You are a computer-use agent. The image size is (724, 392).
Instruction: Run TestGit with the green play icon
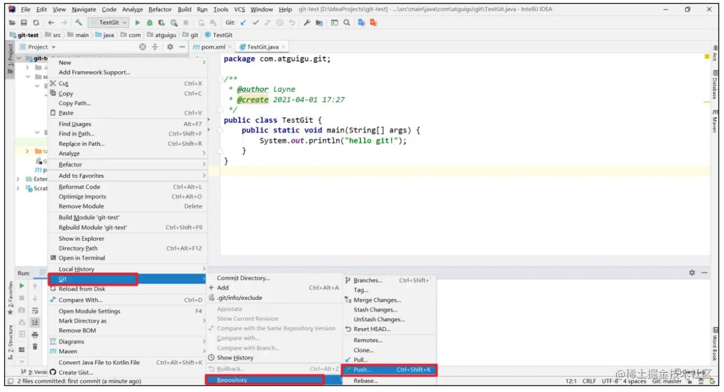pyautogui.click(x=137, y=22)
